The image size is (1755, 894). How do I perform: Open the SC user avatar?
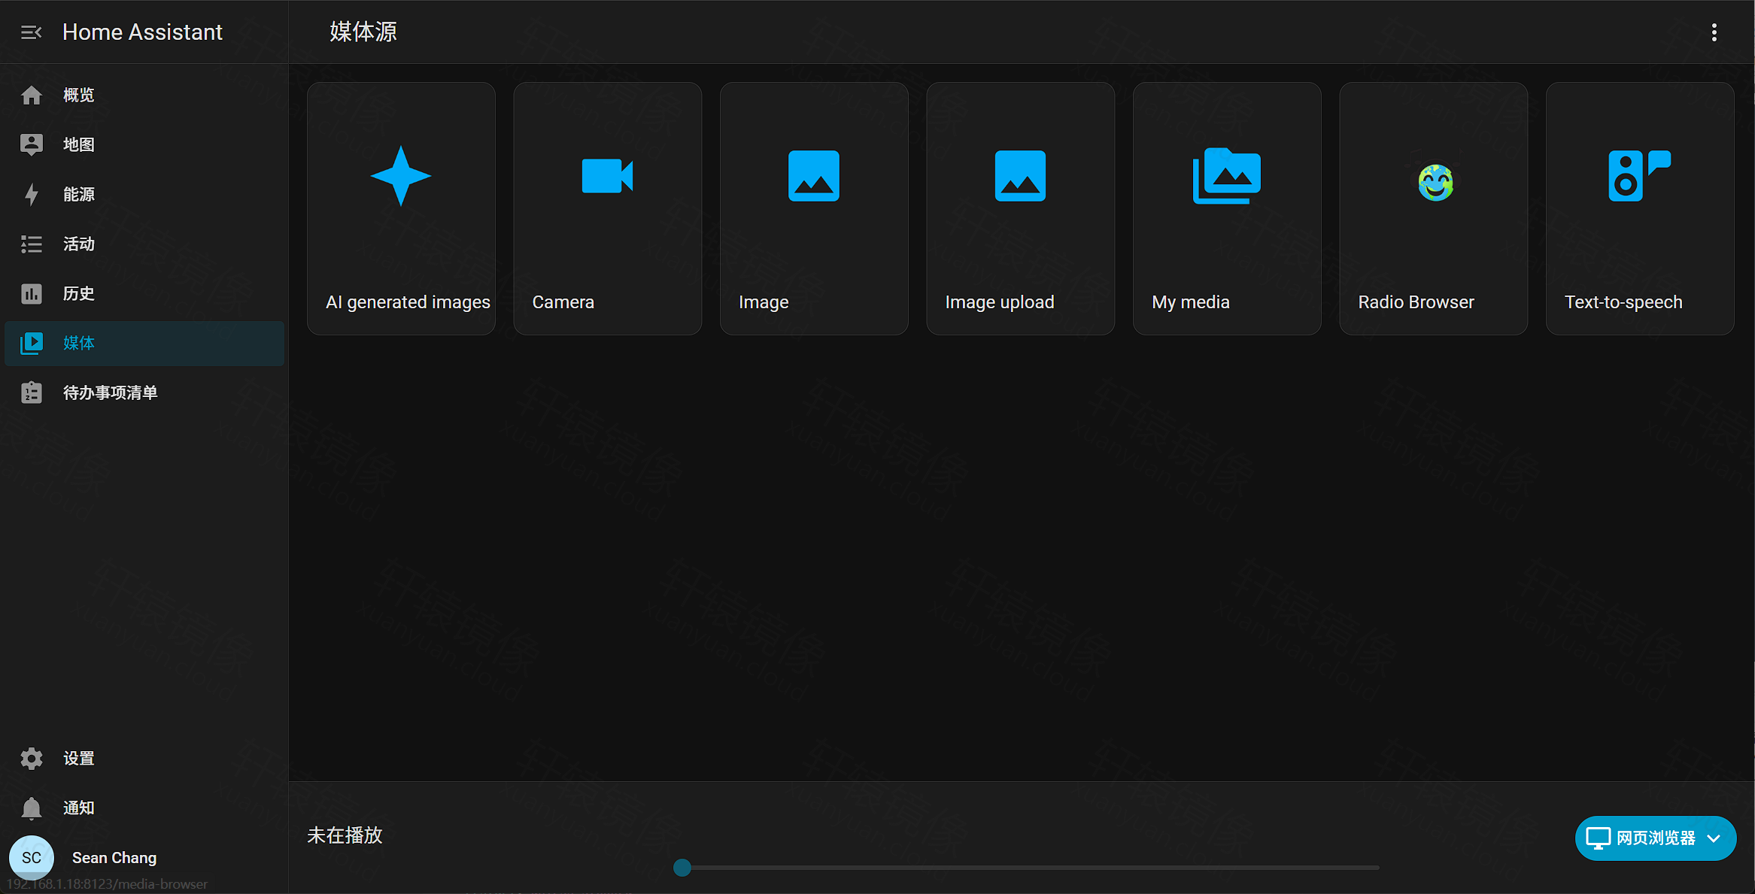pyautogui.click(x=32, y=857)
